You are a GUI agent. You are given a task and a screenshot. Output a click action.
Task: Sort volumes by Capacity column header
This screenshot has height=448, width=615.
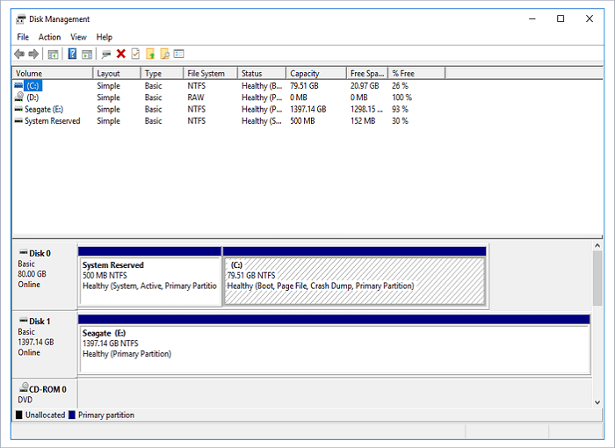(305, 74)
